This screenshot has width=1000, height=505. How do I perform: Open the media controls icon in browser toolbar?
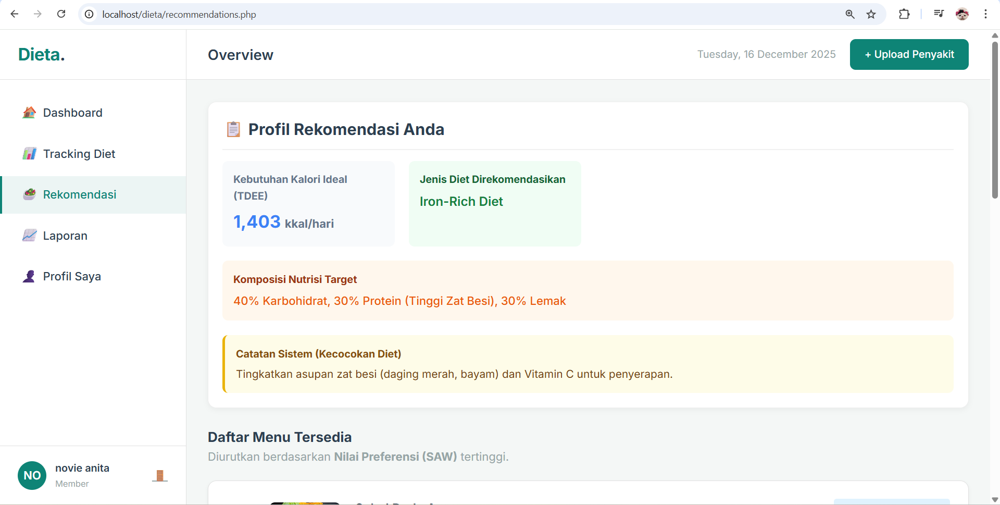tap(939, 14)
